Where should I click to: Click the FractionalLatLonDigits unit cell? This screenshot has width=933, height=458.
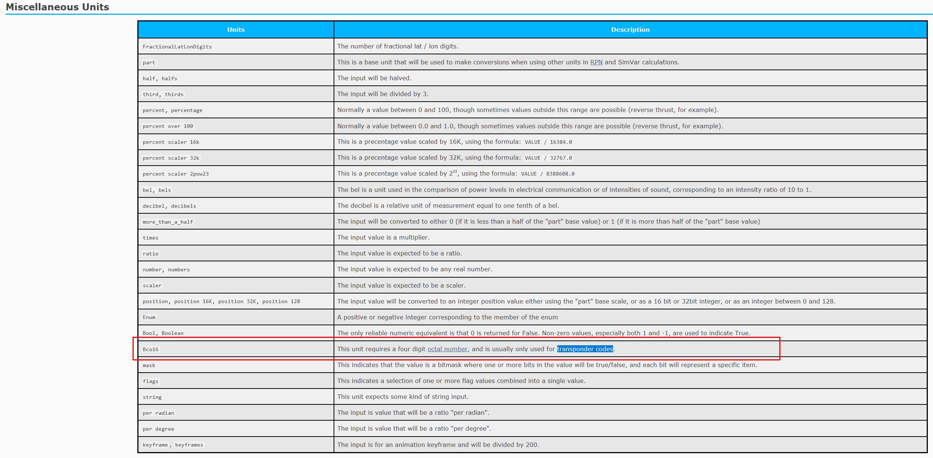tap(177, 47)
